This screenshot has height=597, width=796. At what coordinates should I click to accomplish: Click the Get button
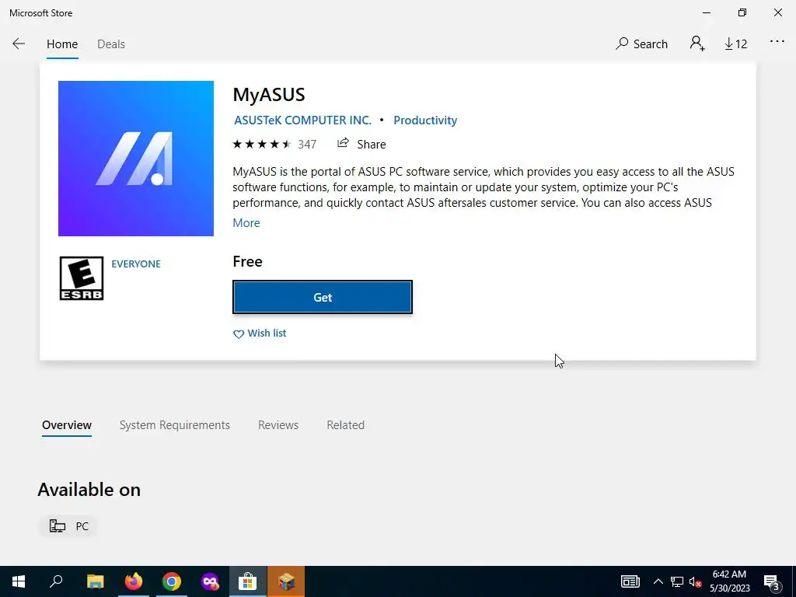[323, 297]
